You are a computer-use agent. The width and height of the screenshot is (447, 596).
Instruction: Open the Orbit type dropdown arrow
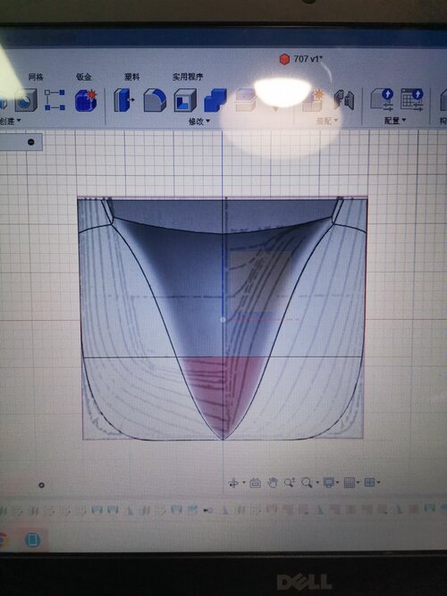pos(243,483)
